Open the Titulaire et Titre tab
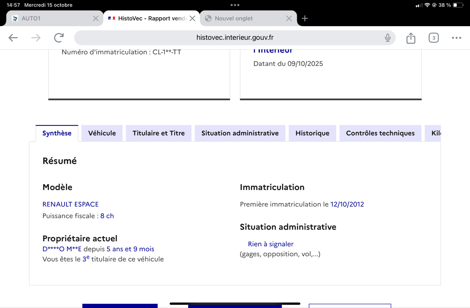Screen dimensions: 470x308 [x=158, y=133]
